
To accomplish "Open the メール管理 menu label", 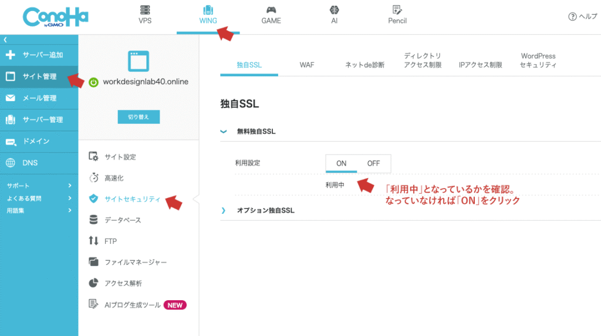I will pos(39,98).
